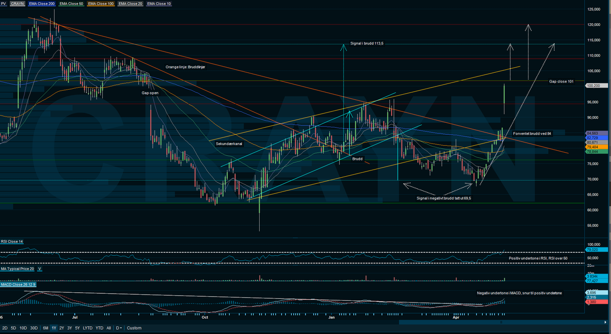
Task: Set chart range to 2Y
Action: tap(62, 328)
